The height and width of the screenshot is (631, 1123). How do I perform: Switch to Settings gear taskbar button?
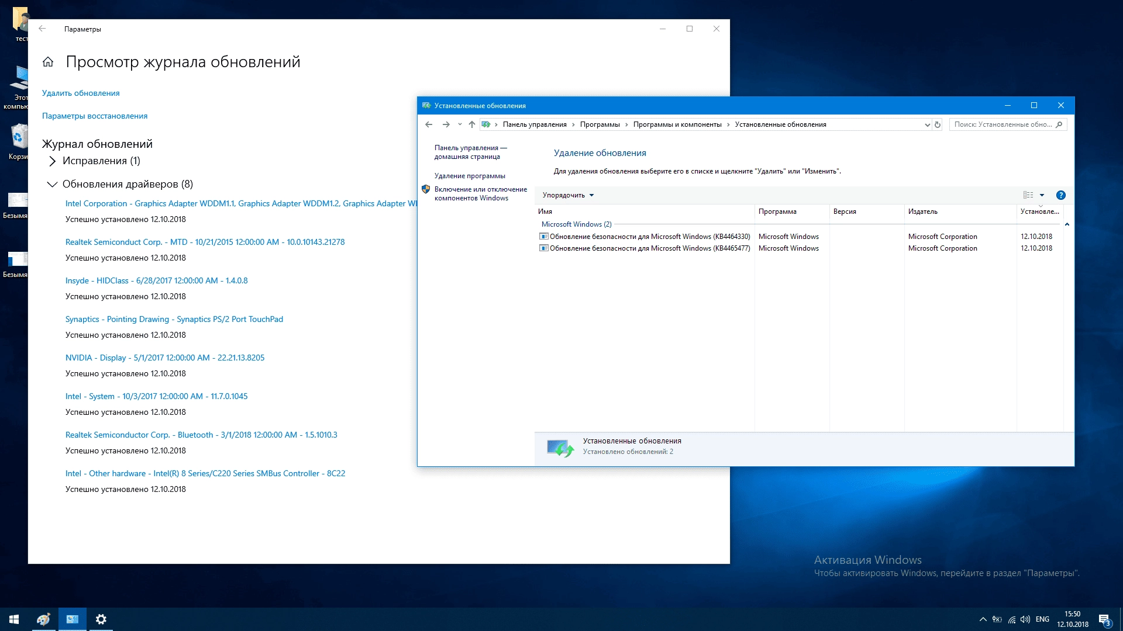pyautogui.click(x=101, y=619)
